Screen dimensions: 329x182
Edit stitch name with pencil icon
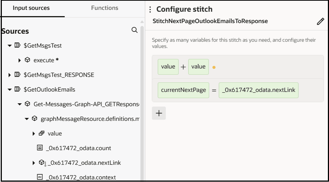pos(320,22)
